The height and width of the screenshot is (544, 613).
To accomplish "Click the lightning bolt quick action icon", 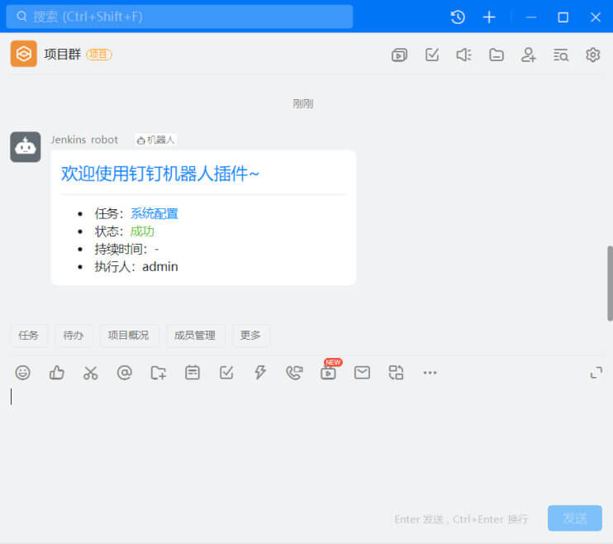I will point(260,372).
